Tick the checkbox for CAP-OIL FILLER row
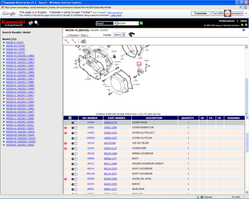Image resolution: width=249 pixels, height=199 pixels. pos(76,143)
